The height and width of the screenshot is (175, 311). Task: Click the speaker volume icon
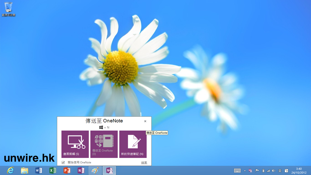(x=273, y=171)
